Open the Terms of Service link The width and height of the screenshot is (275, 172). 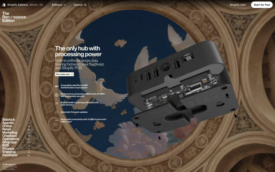(10, 167)
